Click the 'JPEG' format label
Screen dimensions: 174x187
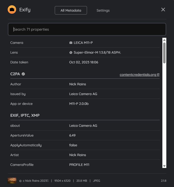[97, 181]
